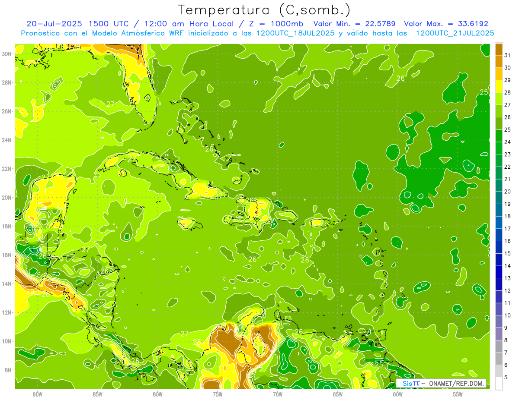Click legend scale value 13
Screen dimensions: 519x400
[x=508, y=278]
